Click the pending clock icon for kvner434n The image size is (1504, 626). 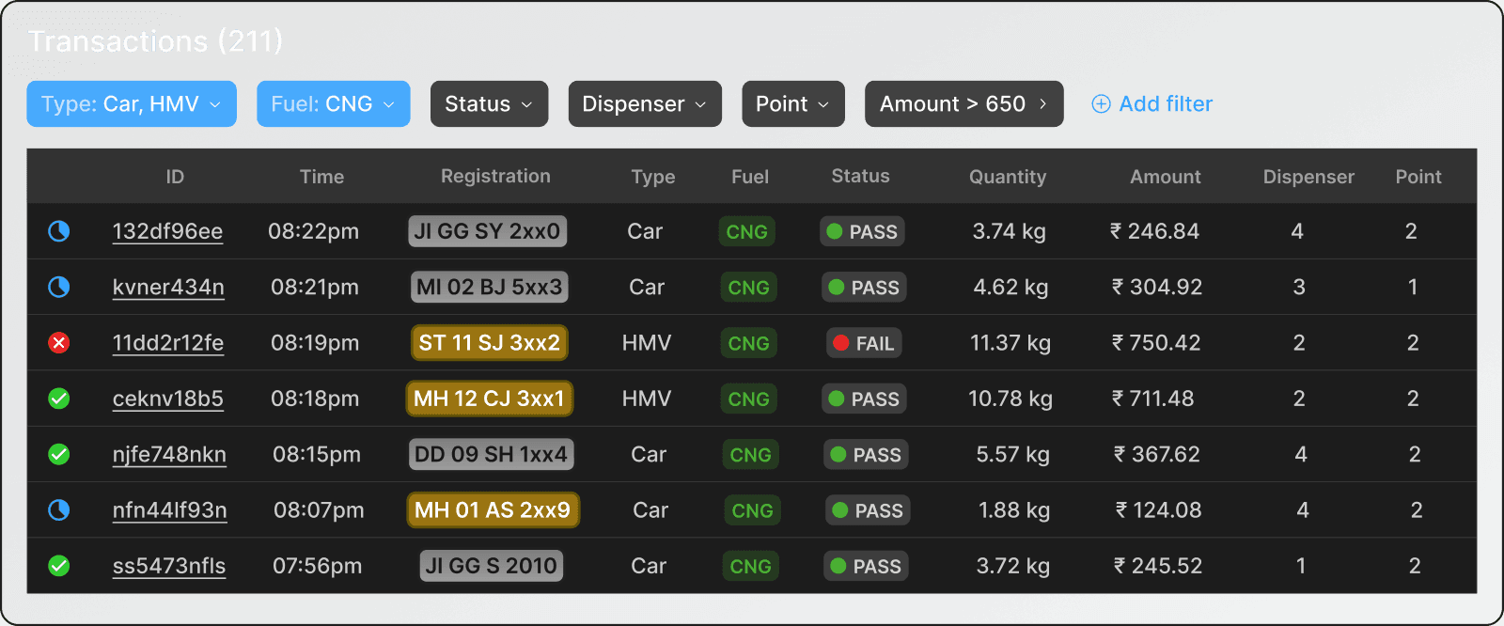(59, 287)
